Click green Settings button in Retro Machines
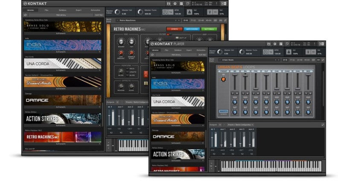The width and height of the screenshot is (347, 181). [209, 29]
